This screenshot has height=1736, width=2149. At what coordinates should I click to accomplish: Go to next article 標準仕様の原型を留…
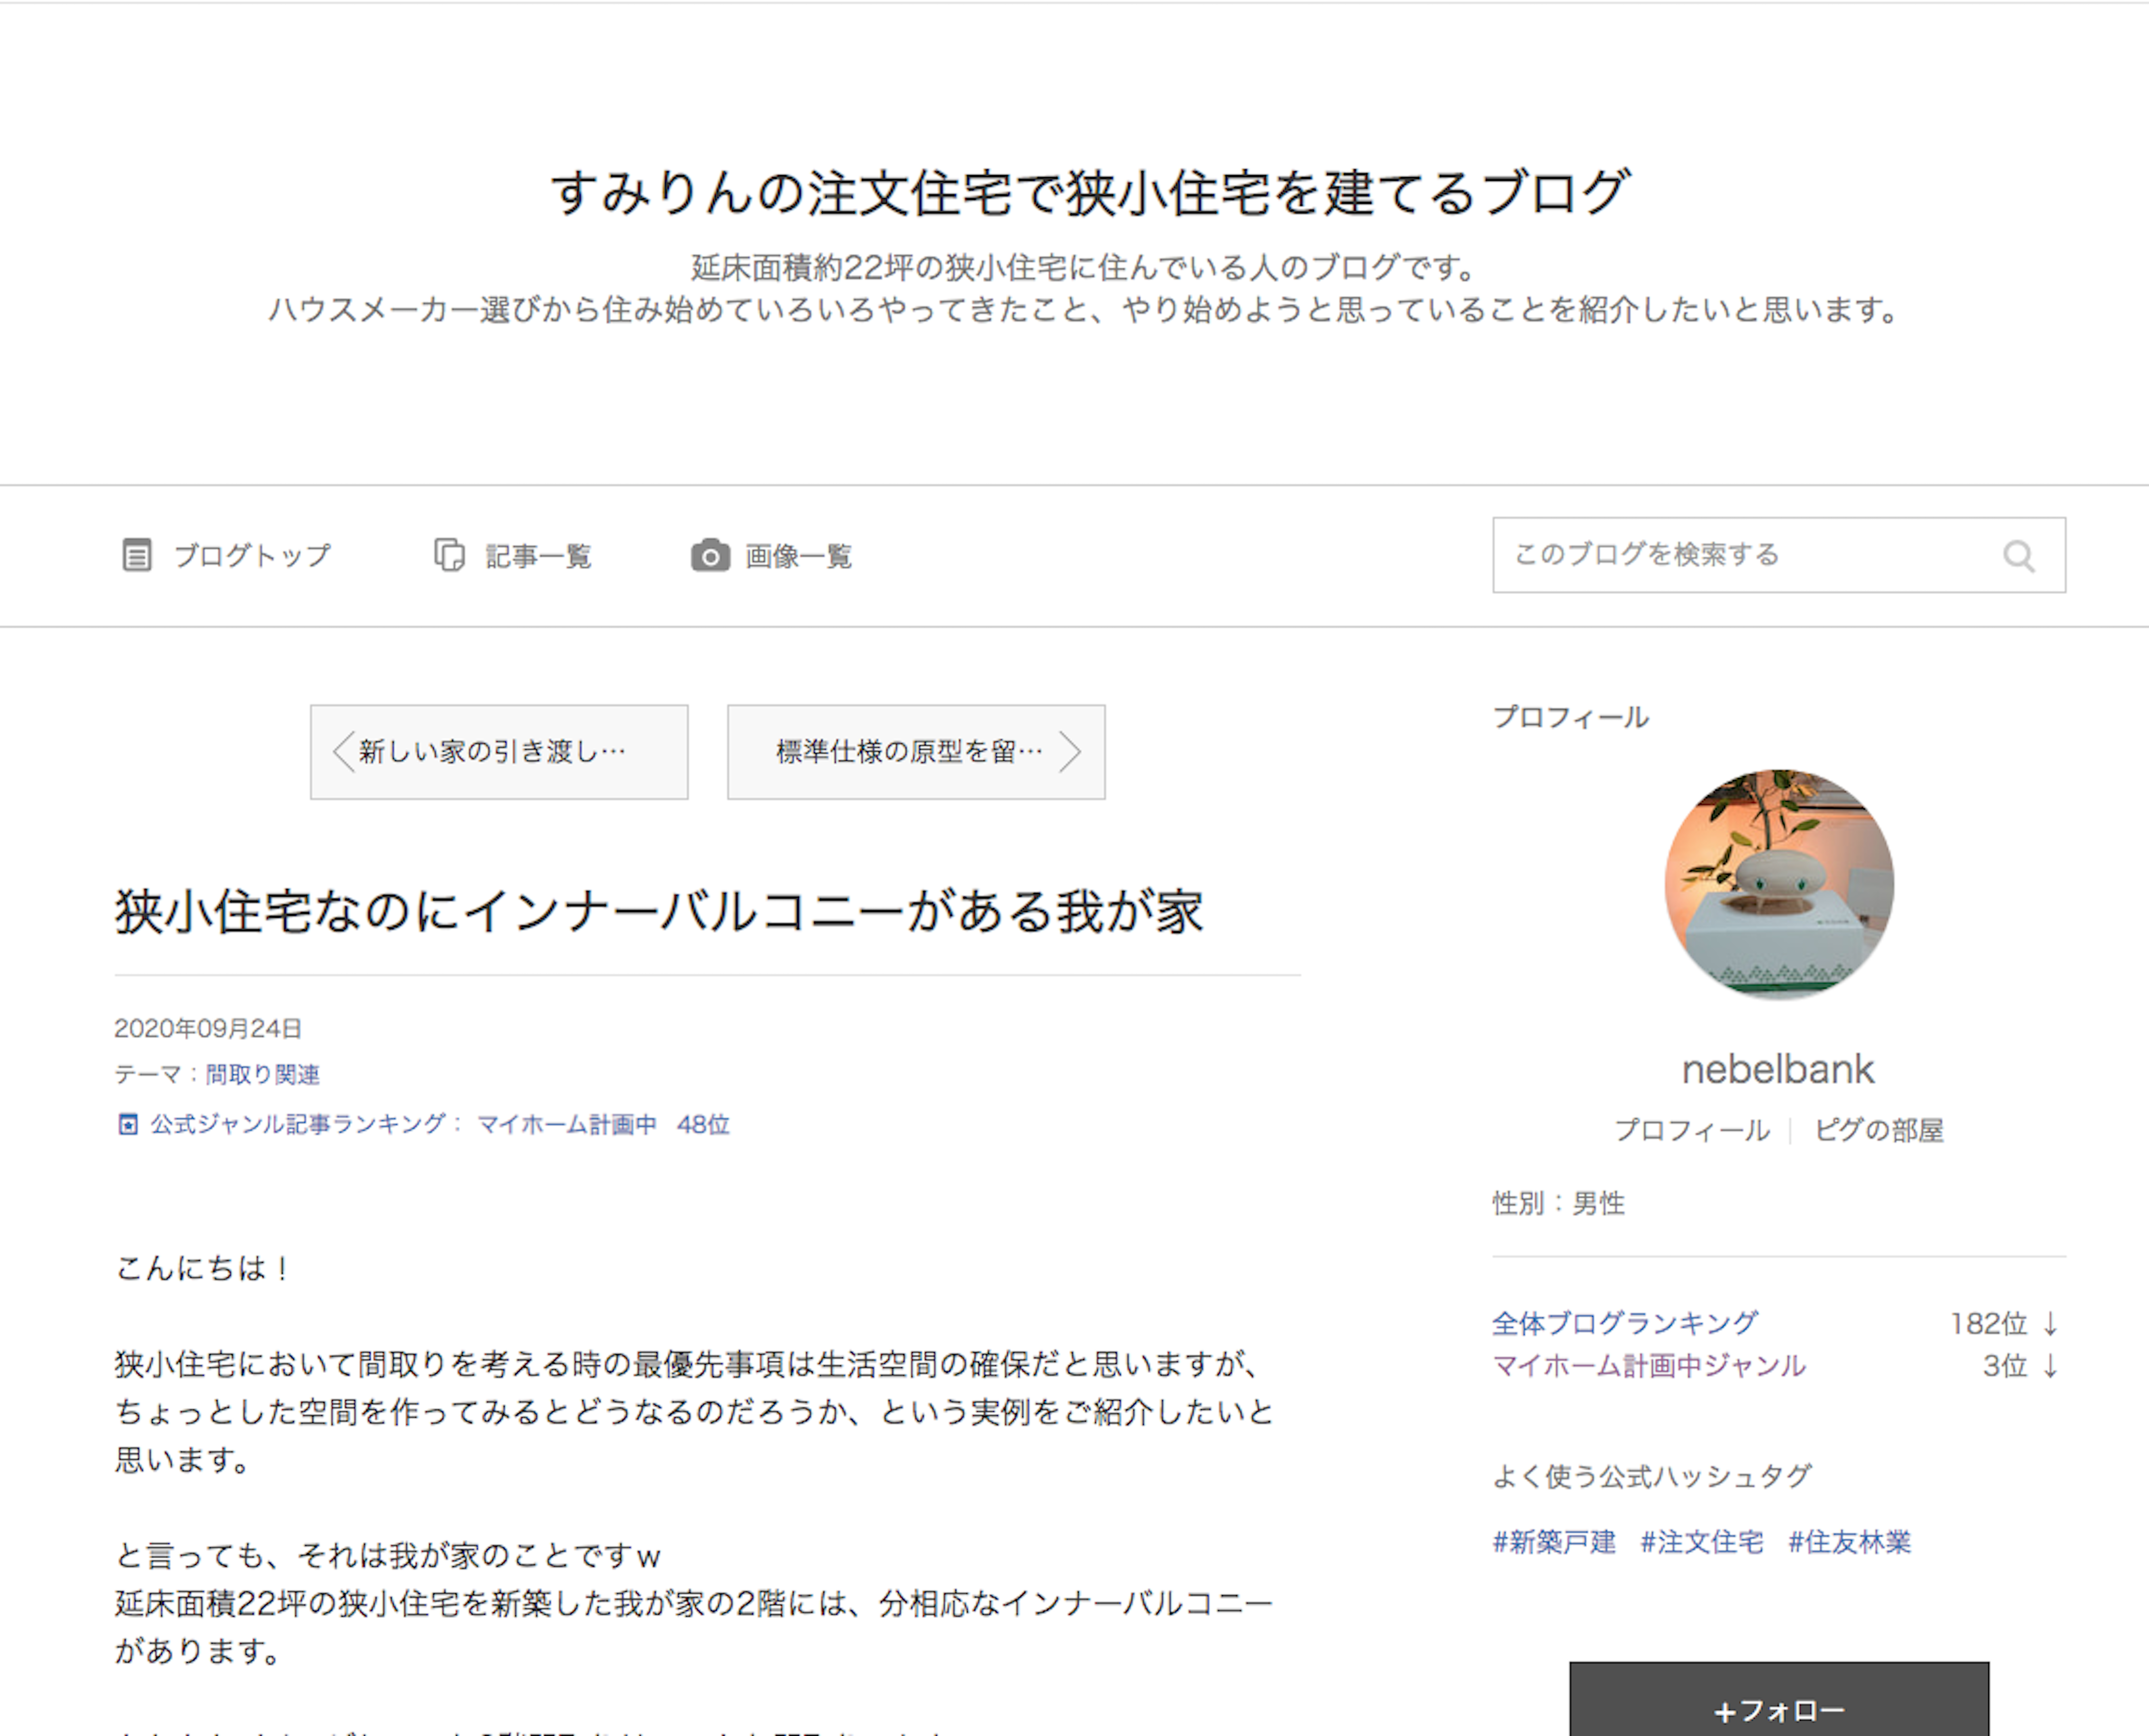point(916,752)
